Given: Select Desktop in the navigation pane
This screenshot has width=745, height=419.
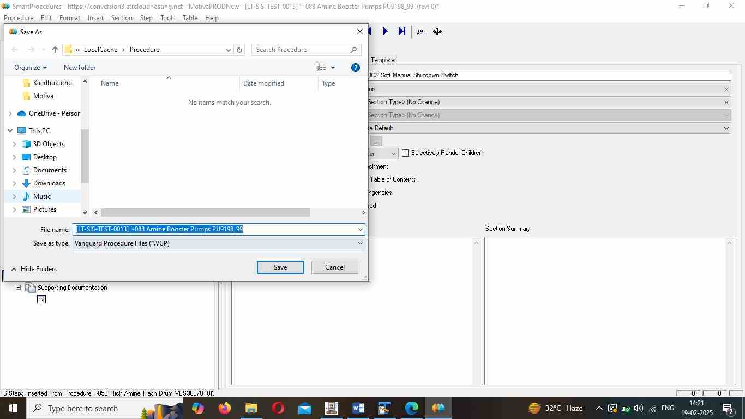Looking at the screenshot, I should click(45, 157).
